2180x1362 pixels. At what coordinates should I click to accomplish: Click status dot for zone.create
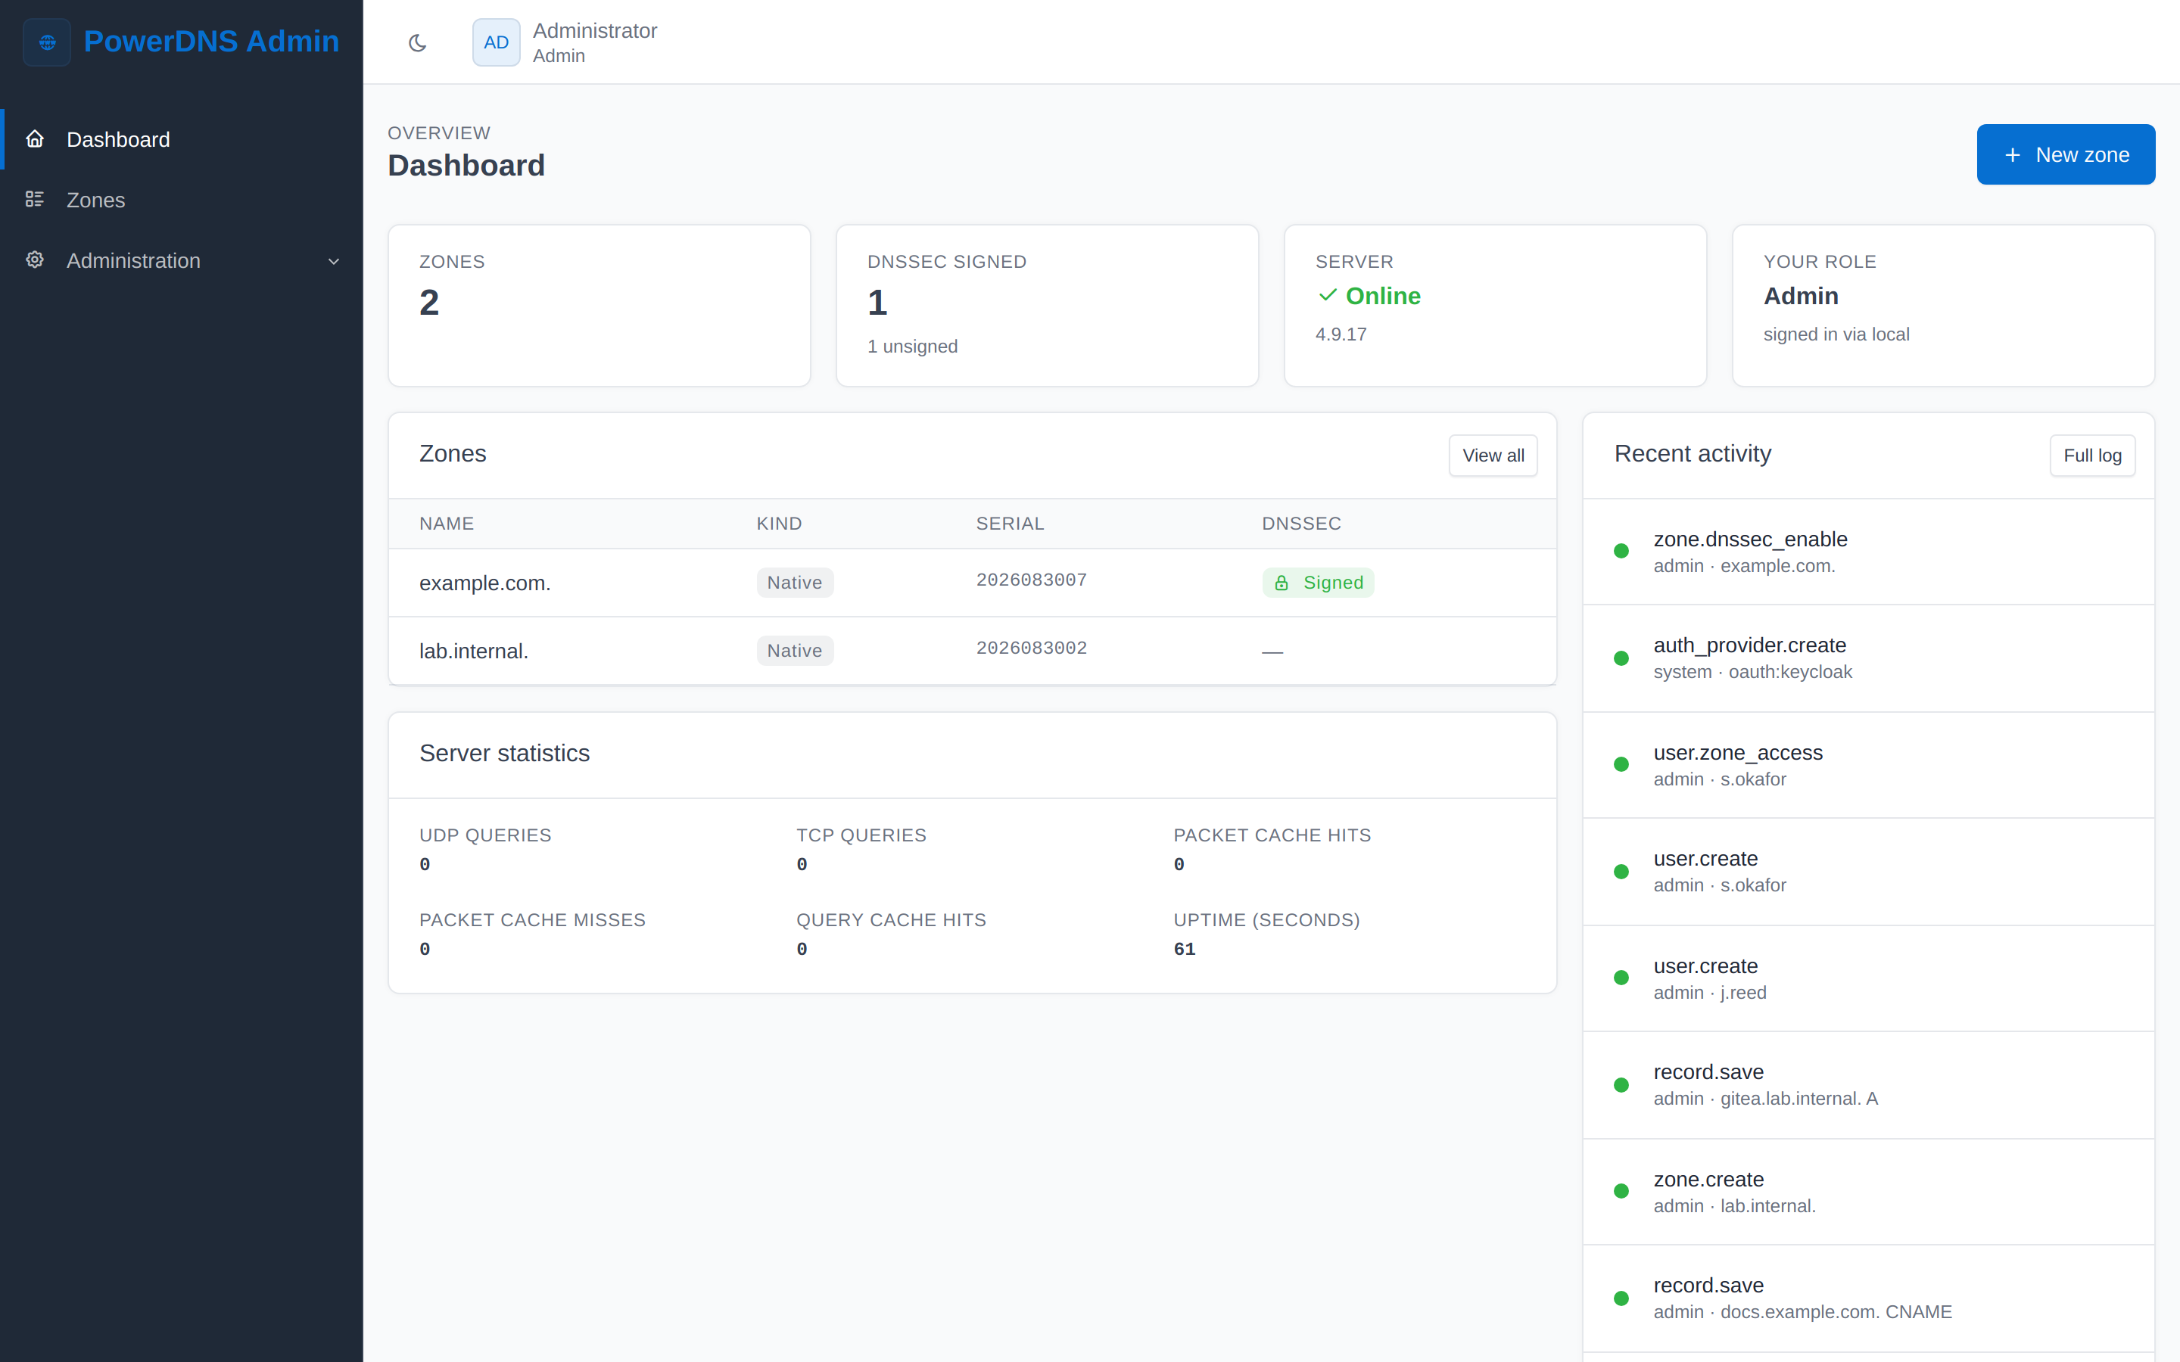coord(1621,1192)
